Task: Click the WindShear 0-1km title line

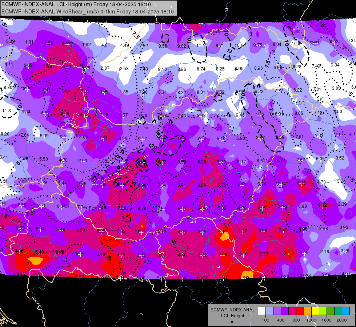Action: [88, 12]
